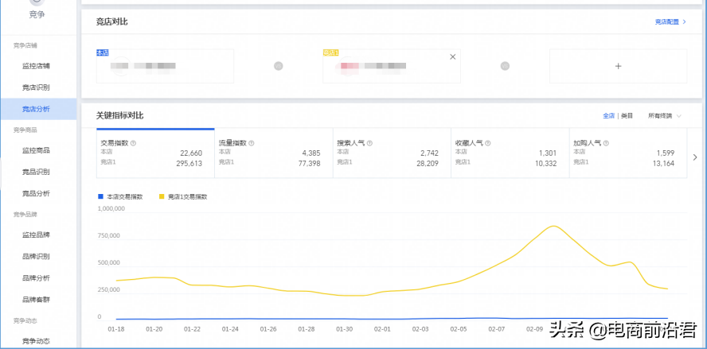Select the 交易指数 metric tab

point(155,153)
